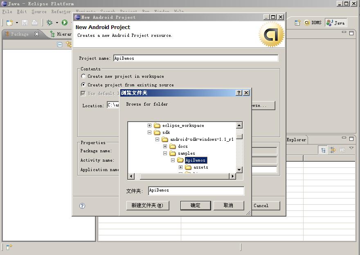Collapse the ApiDemos folder node

point(173,160)
